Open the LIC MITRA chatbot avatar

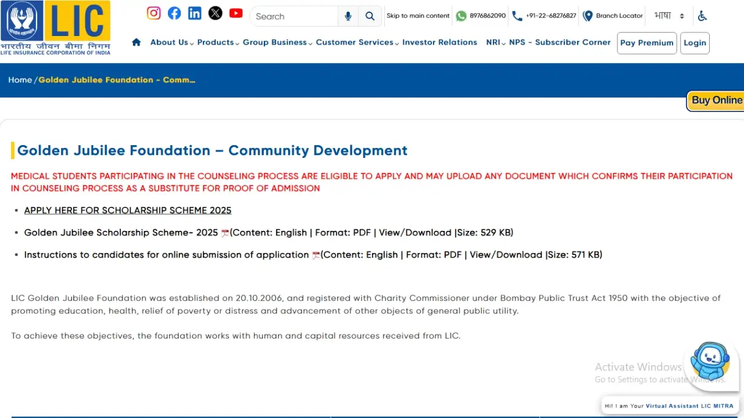[x=710, y=361]
